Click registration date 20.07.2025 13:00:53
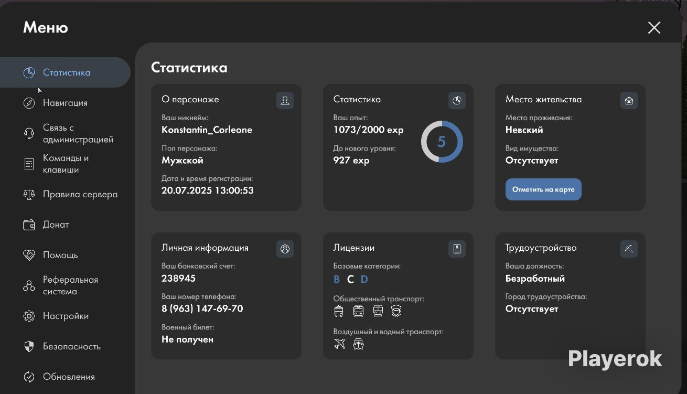Viewport: 687px width, 394px height. (208, 190)
